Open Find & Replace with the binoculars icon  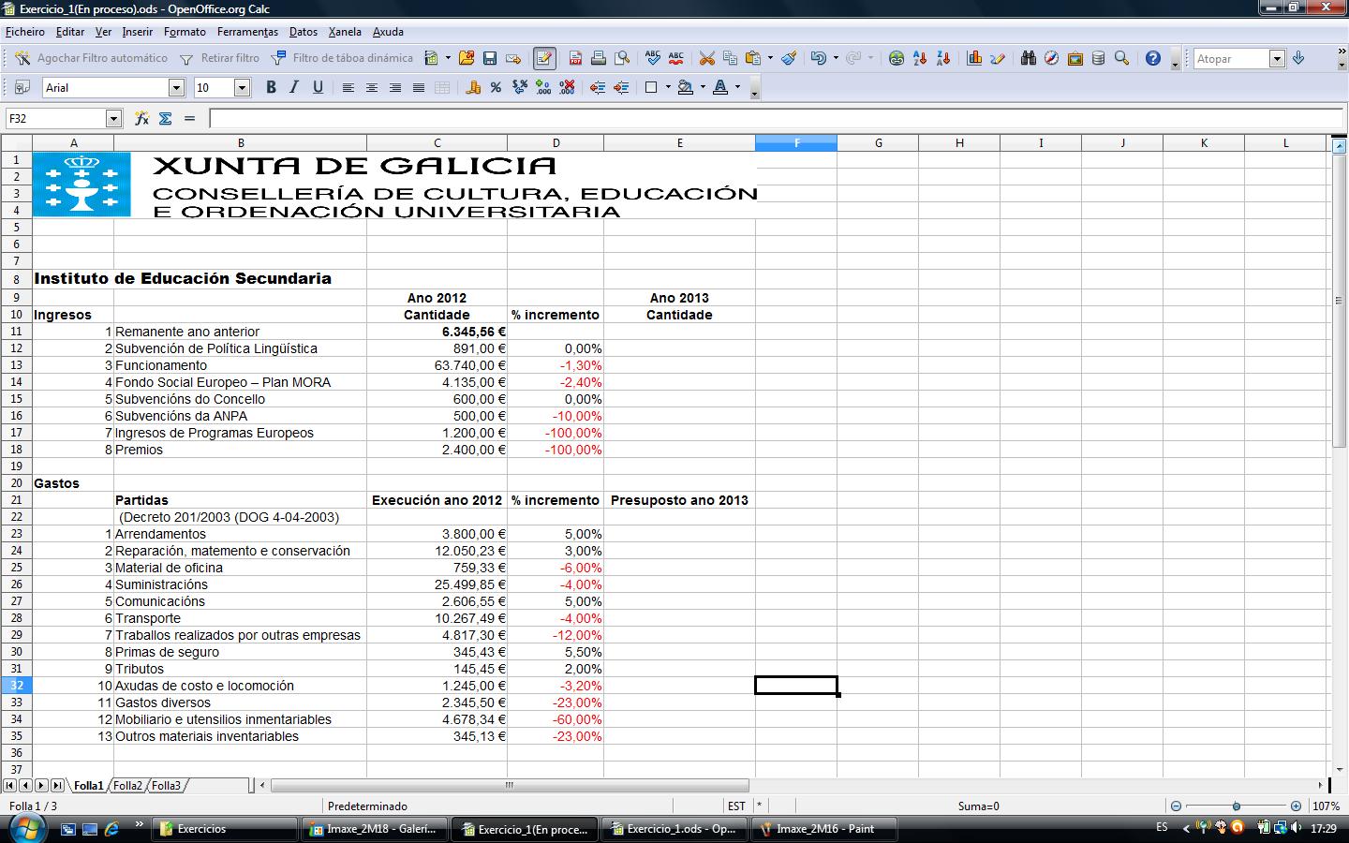point(1029,58)
